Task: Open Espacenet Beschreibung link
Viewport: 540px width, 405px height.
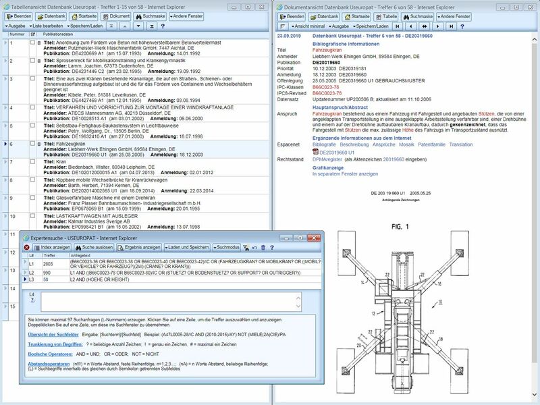Action: click(x=354, y=144)
